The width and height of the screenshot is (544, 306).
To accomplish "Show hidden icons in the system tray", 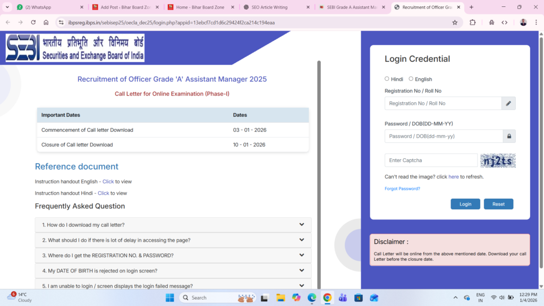I will pos(455,297).
